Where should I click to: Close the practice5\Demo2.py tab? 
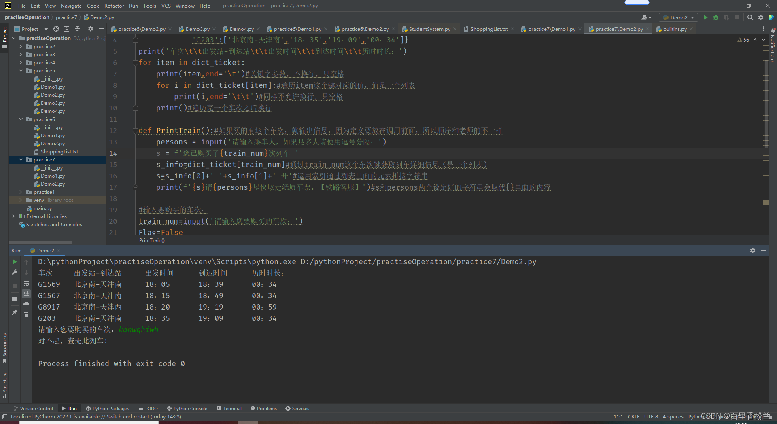pos(170,29)
